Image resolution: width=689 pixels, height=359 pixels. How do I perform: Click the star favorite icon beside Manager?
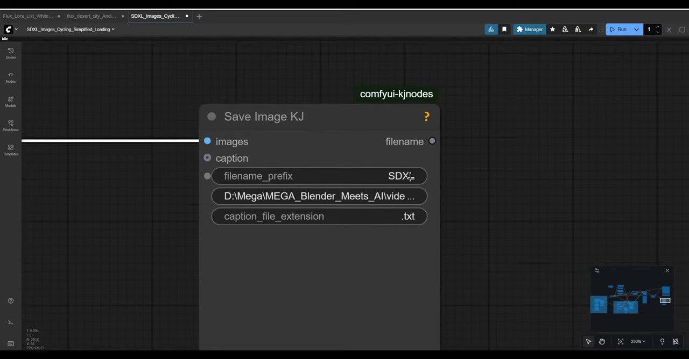tap(552, 30)
